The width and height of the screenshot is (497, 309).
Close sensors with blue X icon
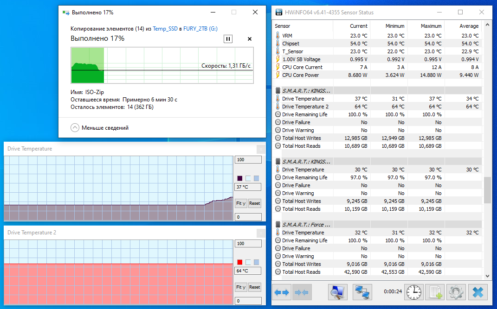pyautogui.click(x=478, y=292)
